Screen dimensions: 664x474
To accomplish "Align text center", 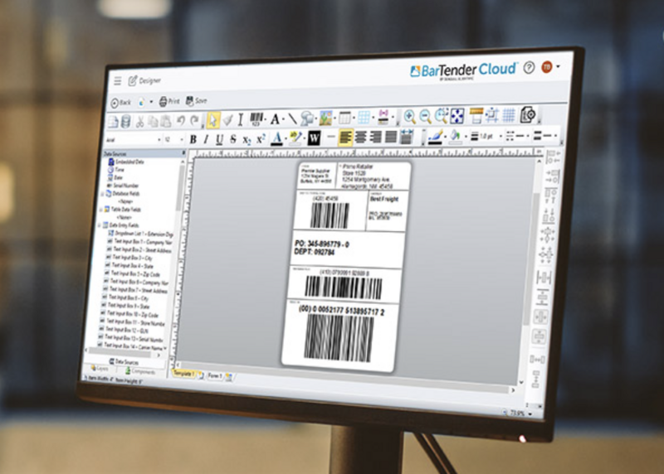I will coord(360,137).
